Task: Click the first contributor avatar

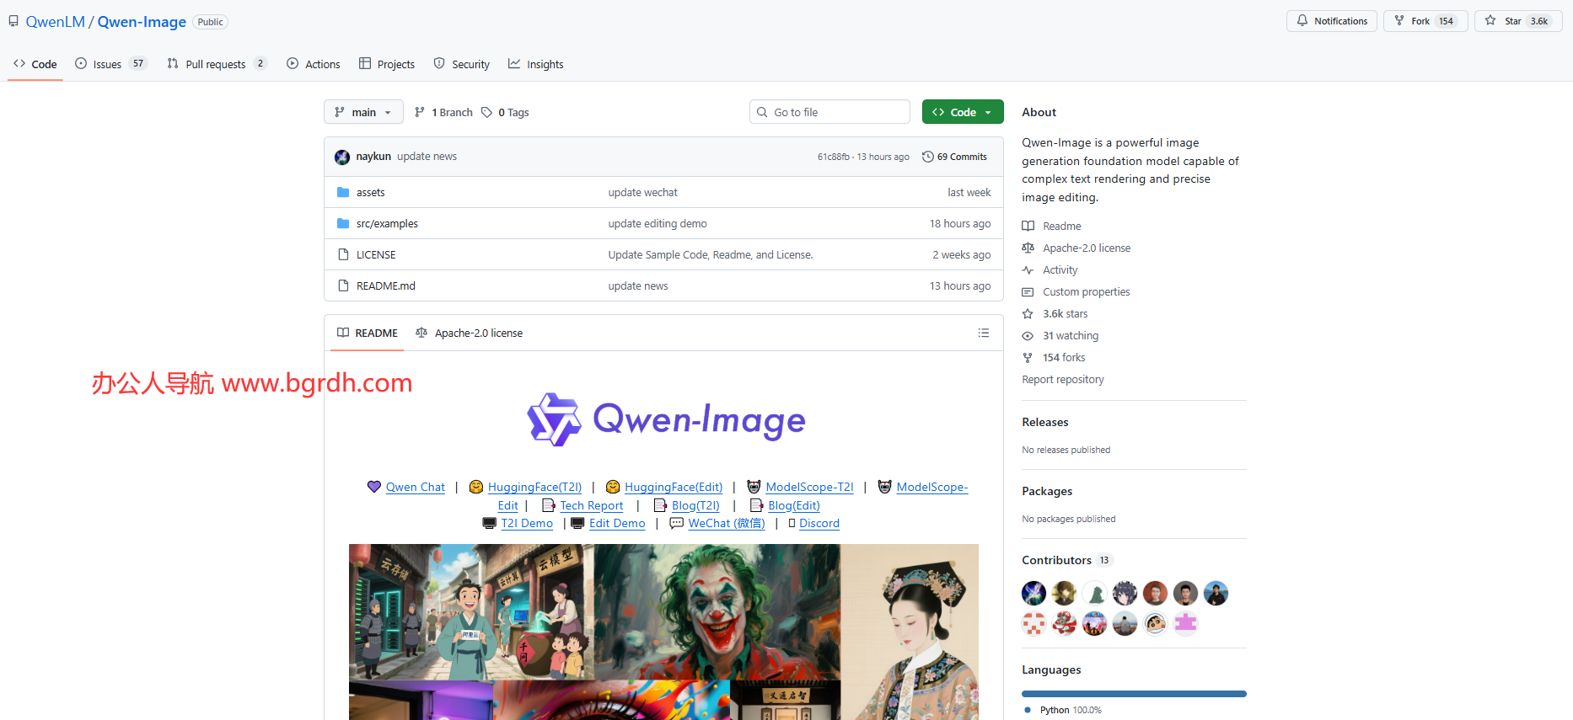Action: point(1033,594)
